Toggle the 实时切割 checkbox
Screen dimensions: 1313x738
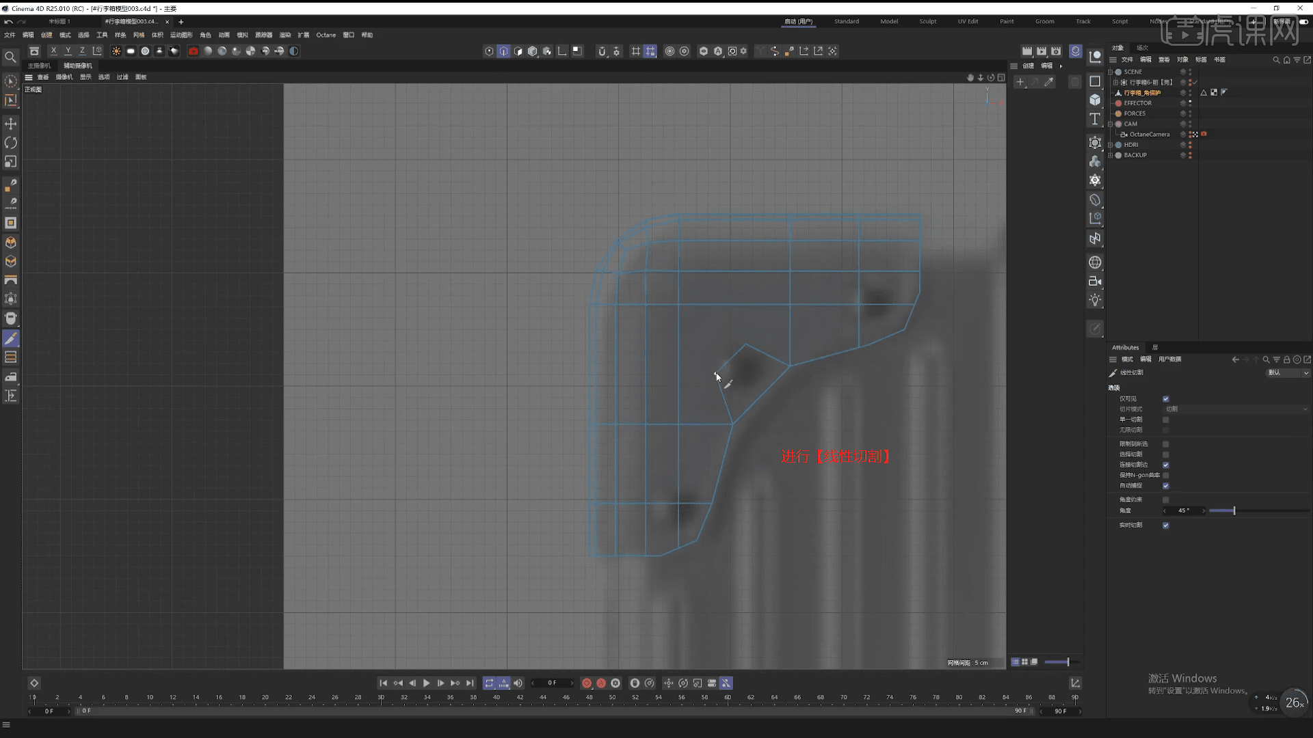point(1166,525)
